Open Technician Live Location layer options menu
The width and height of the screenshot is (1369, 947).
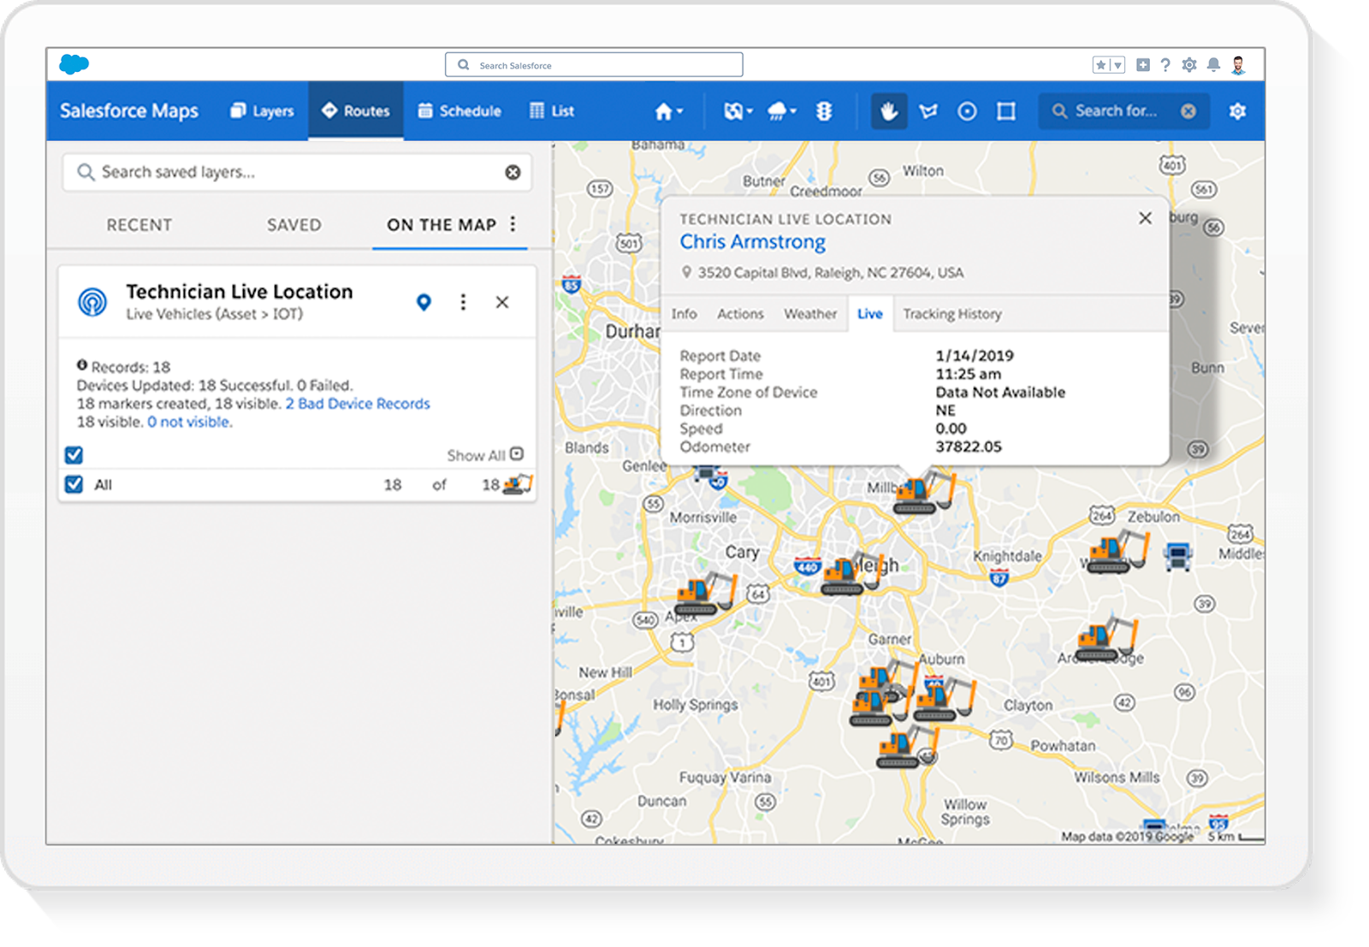coord(463,302)
